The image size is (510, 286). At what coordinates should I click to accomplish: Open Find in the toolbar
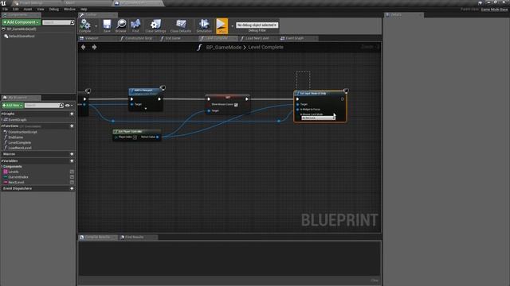pos(135,25)
